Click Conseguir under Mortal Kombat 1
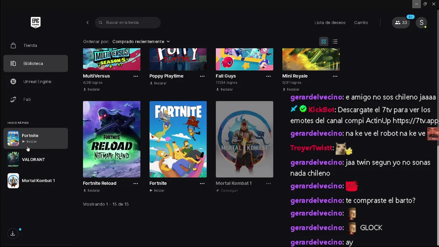 click(227, 191)
